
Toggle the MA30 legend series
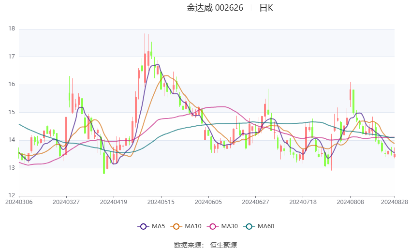[x=222, y=226]
